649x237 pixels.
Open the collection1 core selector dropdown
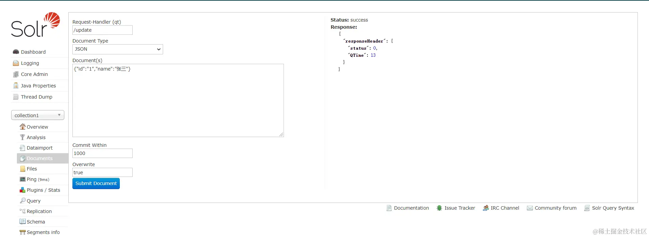tap(38, 115)
